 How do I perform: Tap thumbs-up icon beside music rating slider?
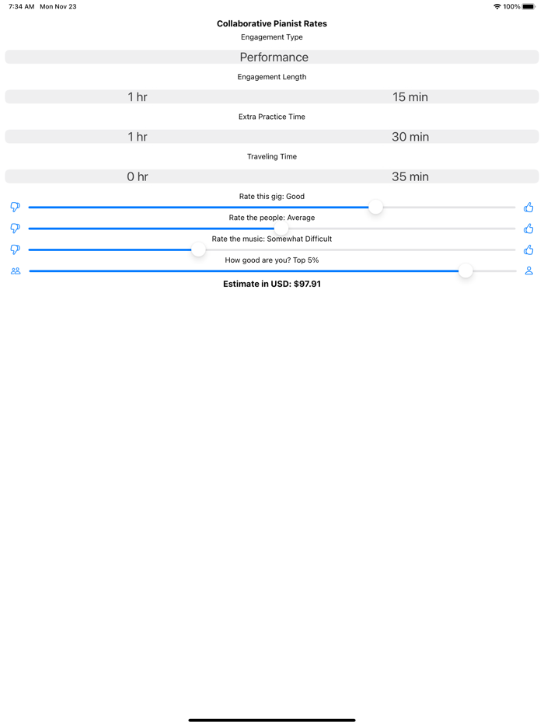528,250
